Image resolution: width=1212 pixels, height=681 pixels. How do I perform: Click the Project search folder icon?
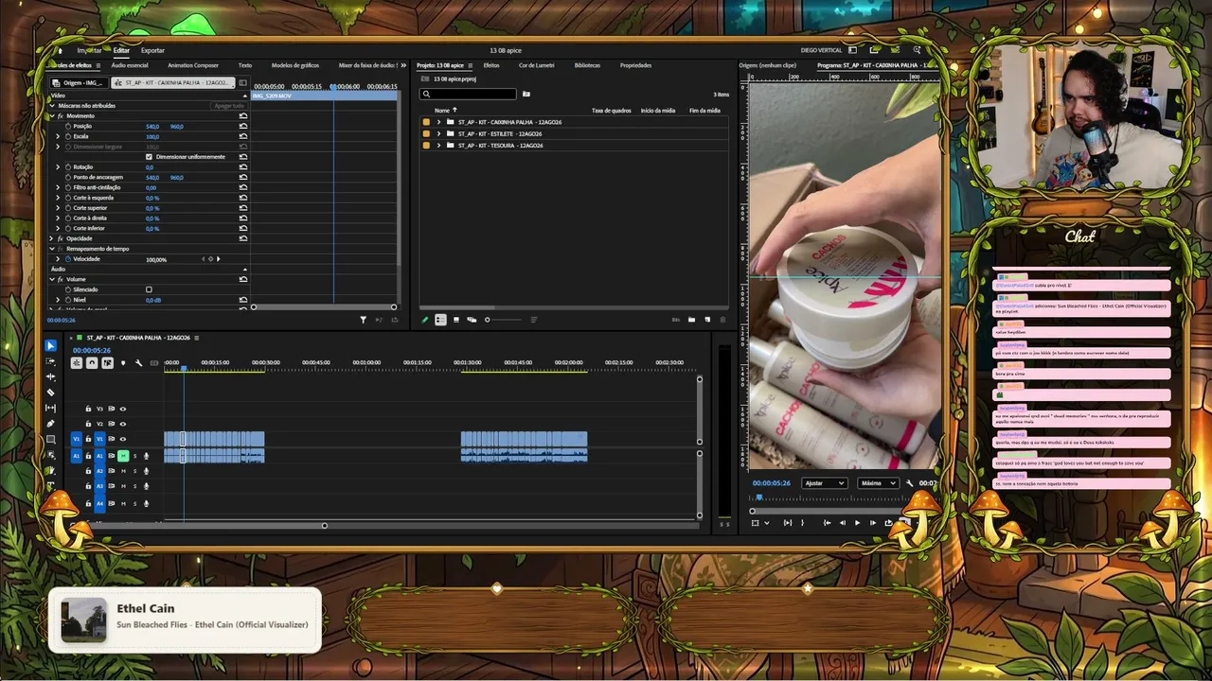(526, 94)
